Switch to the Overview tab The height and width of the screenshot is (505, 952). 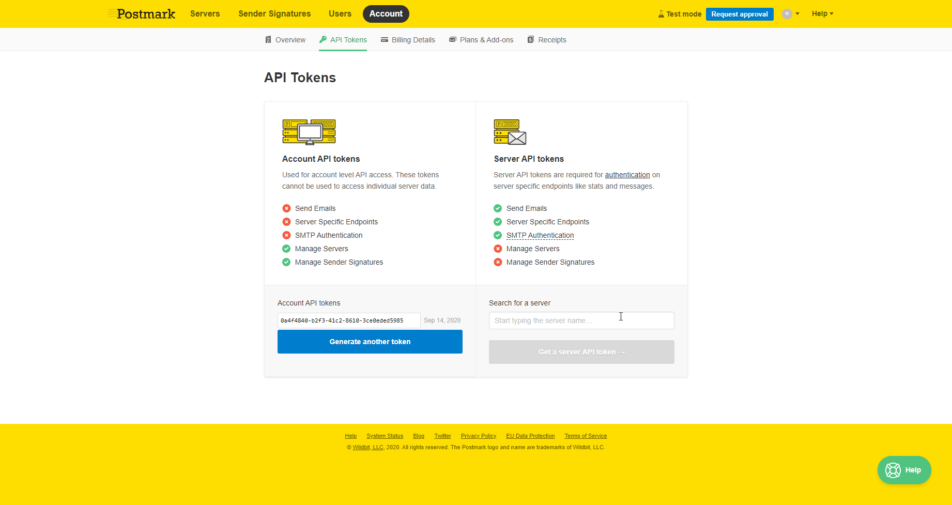[285, 40]
